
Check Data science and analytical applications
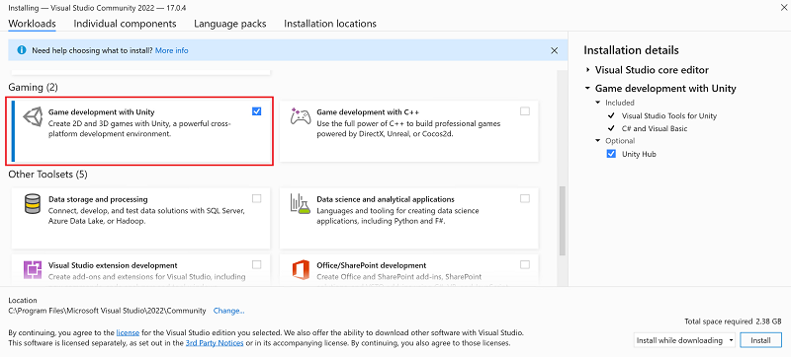tap(525, 198)
